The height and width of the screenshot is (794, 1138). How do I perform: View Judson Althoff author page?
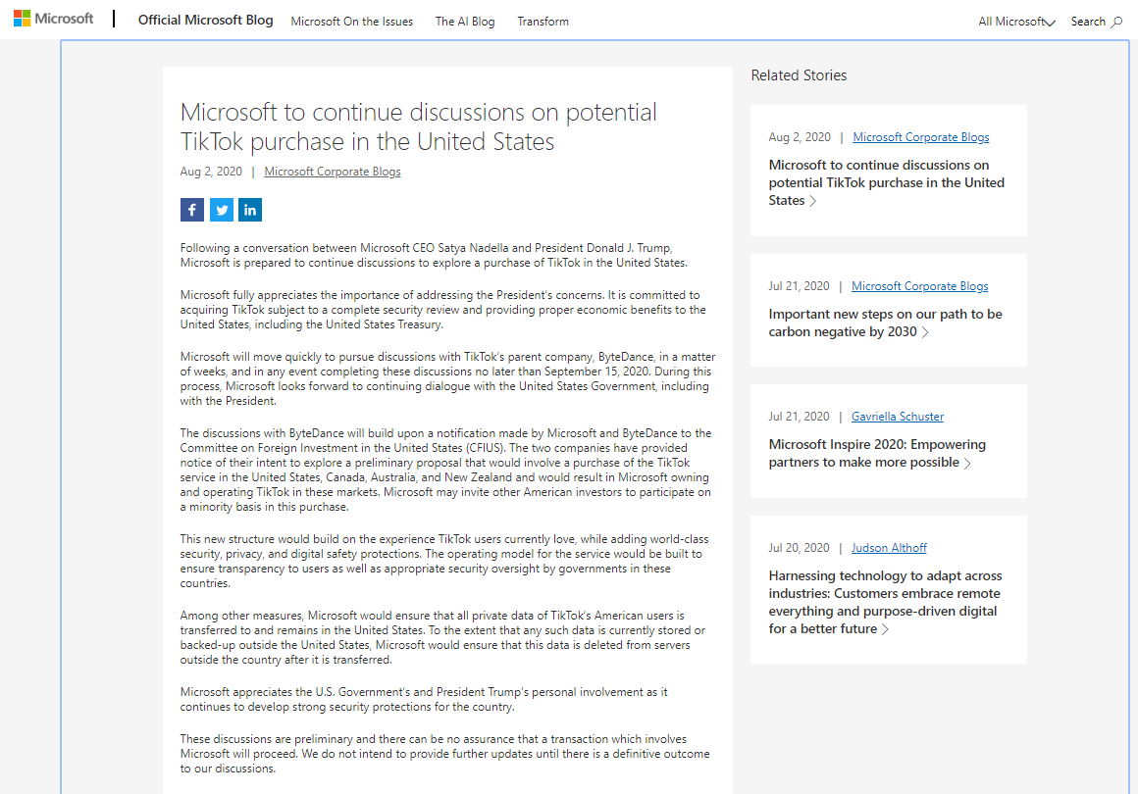889,548
